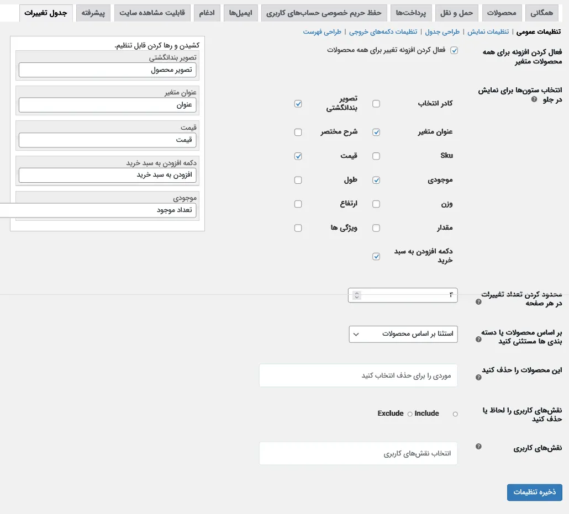The width and height of the screenshot is (569, 514).
Task: Untick the قیمت column checkbox
Action: [298, 156]
